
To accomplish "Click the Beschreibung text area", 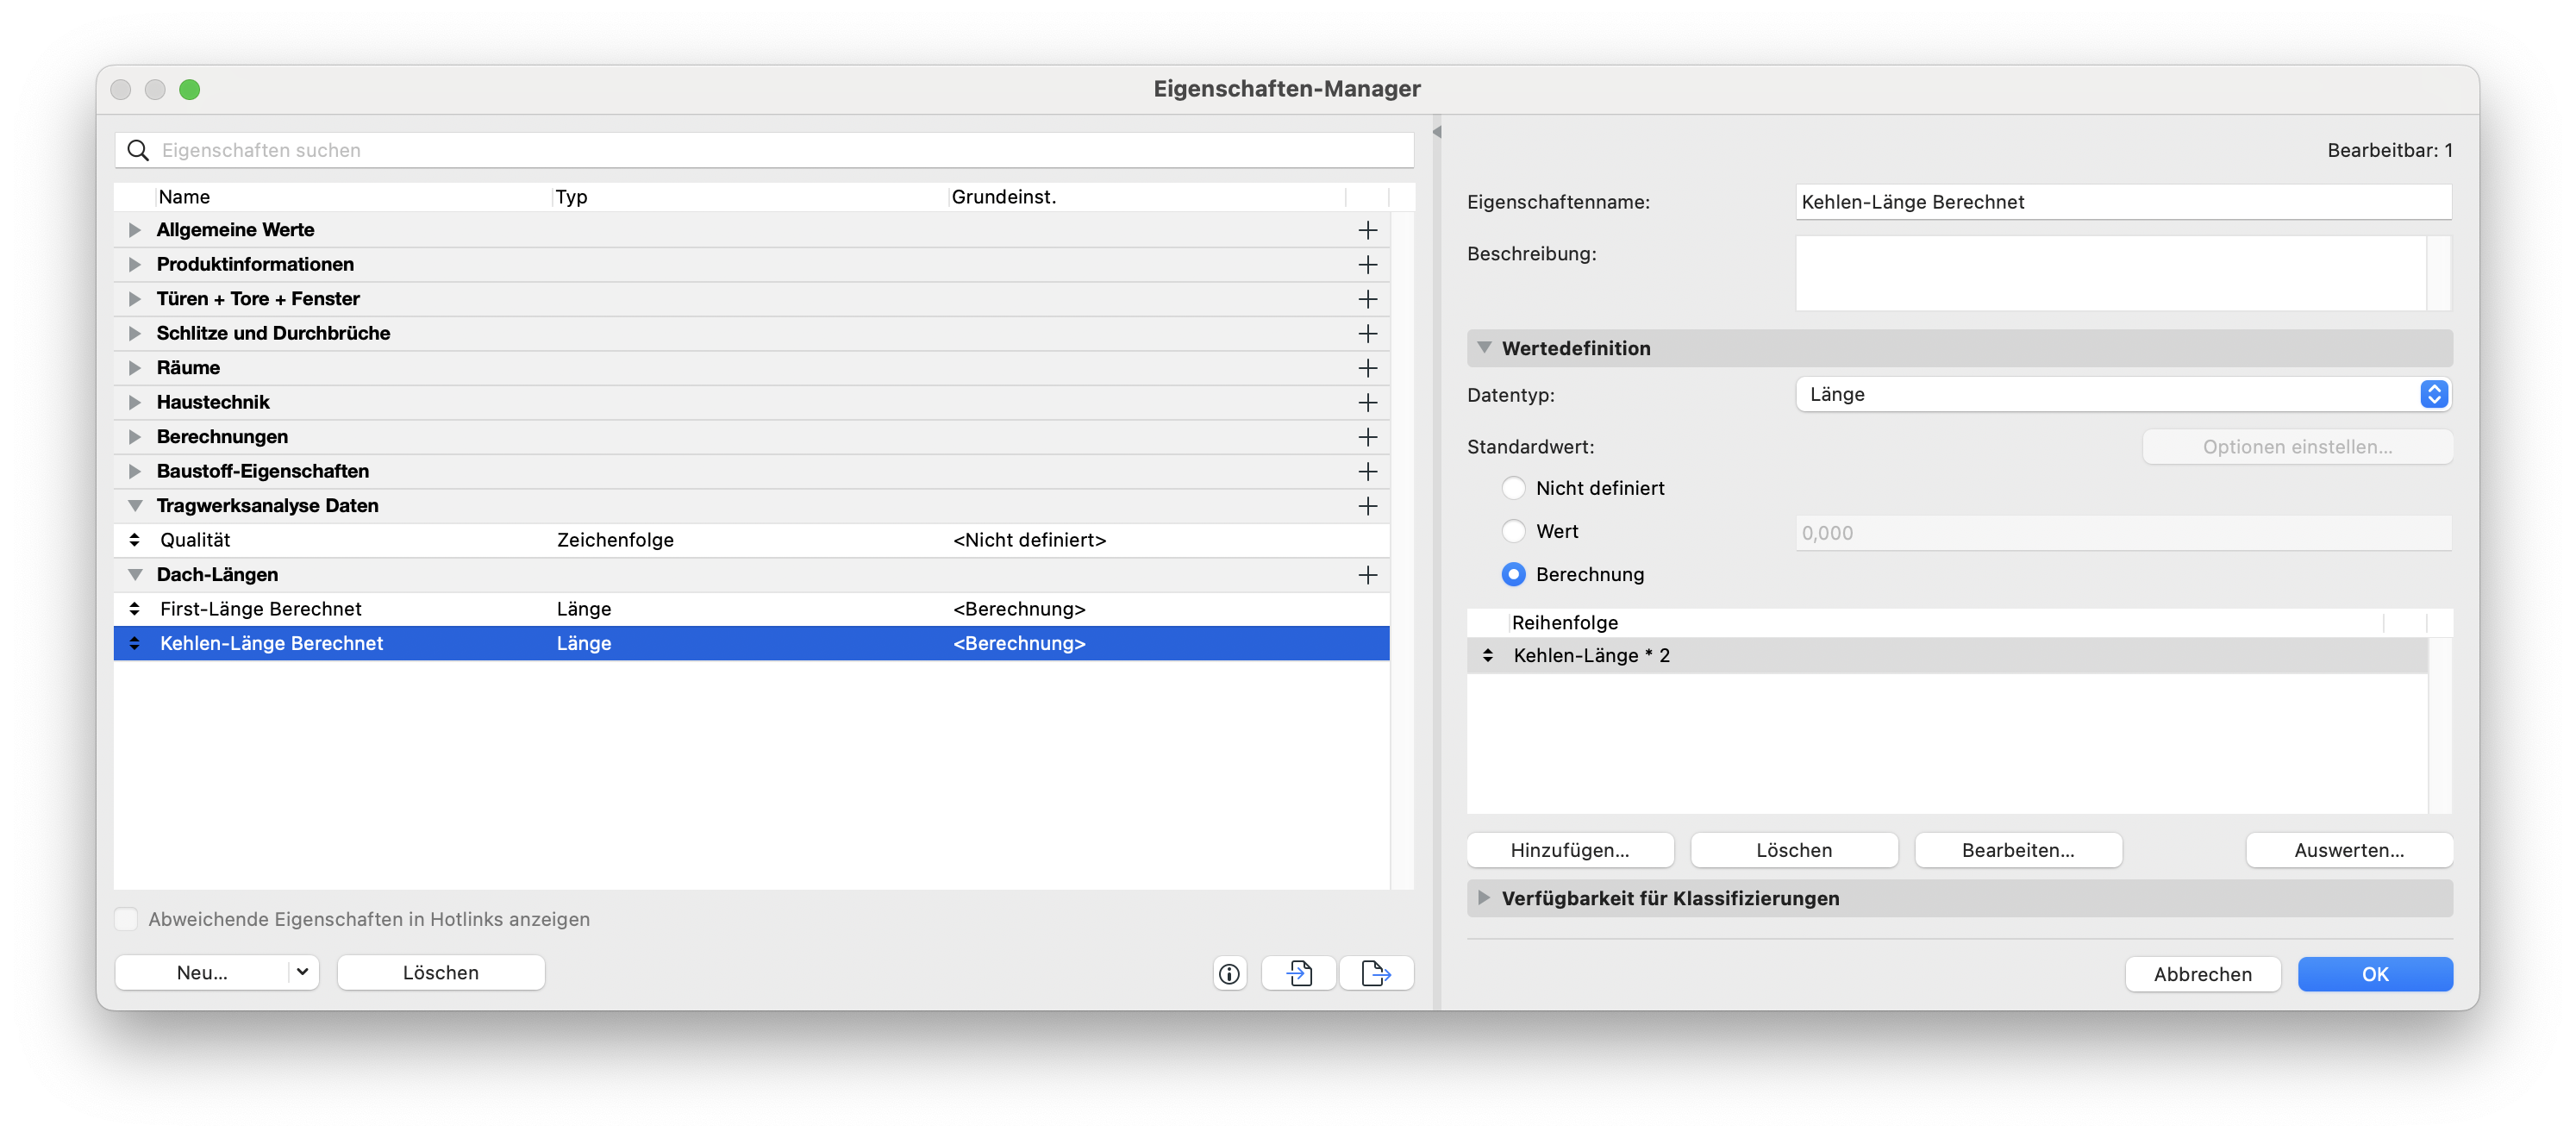I will [2111, 273].
